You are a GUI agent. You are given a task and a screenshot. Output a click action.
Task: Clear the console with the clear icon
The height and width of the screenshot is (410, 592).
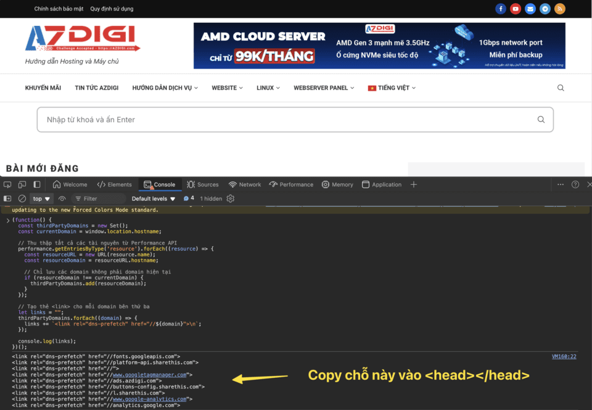coord(22,199)
